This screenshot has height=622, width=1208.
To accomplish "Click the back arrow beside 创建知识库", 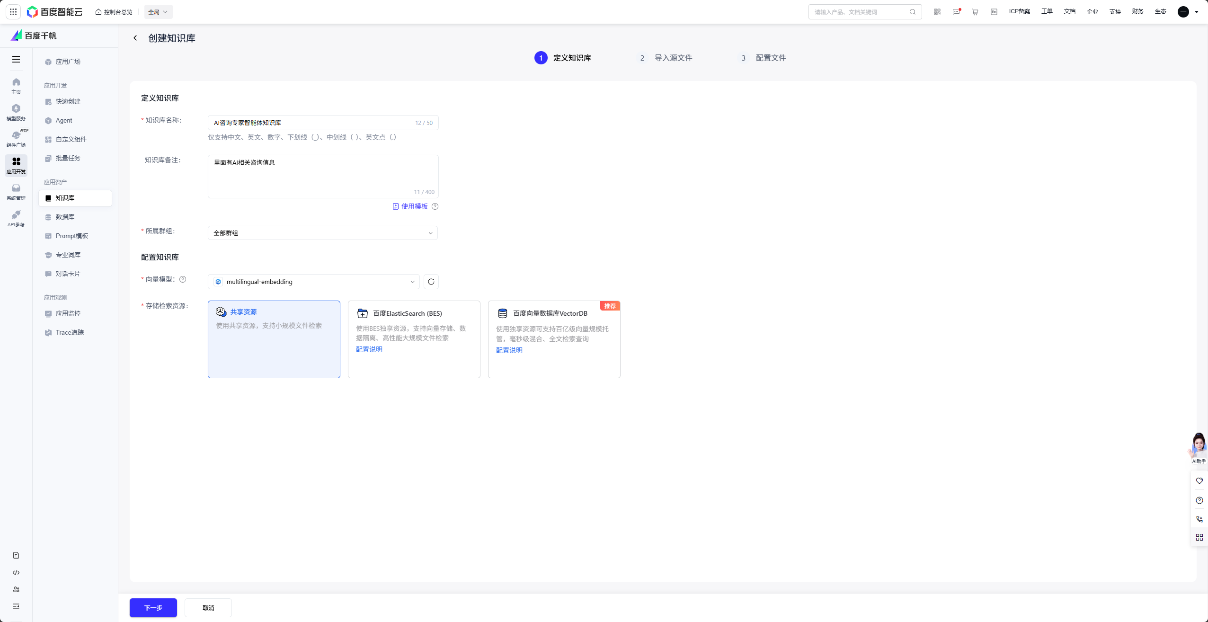I will point(135,38).
